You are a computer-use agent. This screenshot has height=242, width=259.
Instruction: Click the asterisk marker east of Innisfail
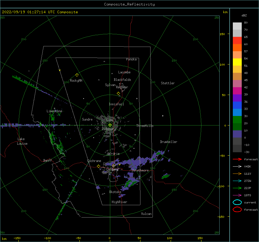137,99
